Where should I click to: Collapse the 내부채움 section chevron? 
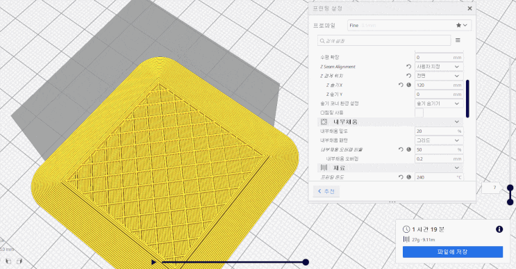[x=457, y=122]
